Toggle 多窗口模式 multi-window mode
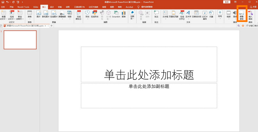258x132 pixels. (252, 26)
